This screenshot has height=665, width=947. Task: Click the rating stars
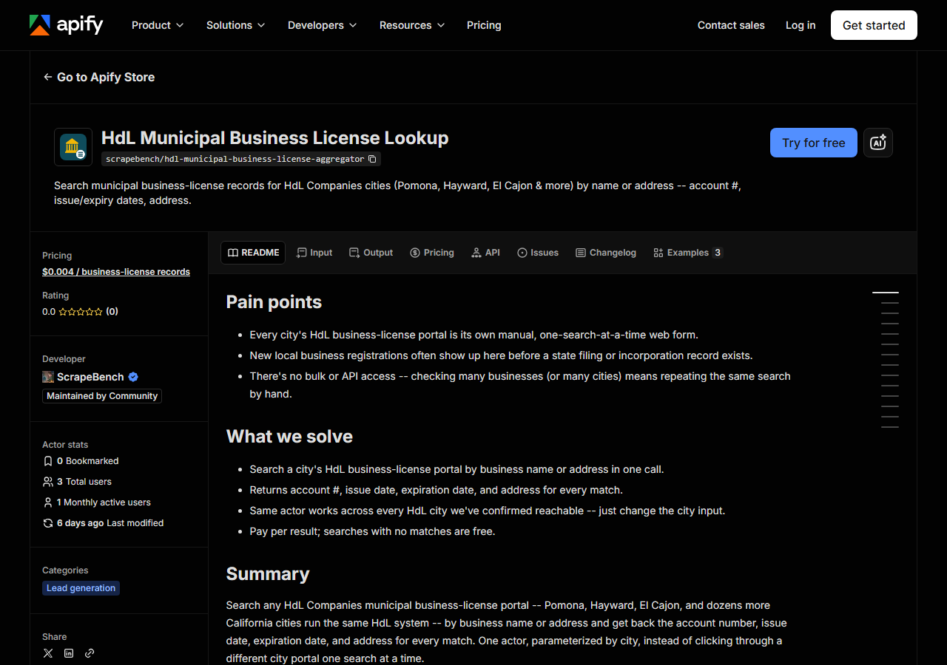pyautogui.click(x=81, y=312)
